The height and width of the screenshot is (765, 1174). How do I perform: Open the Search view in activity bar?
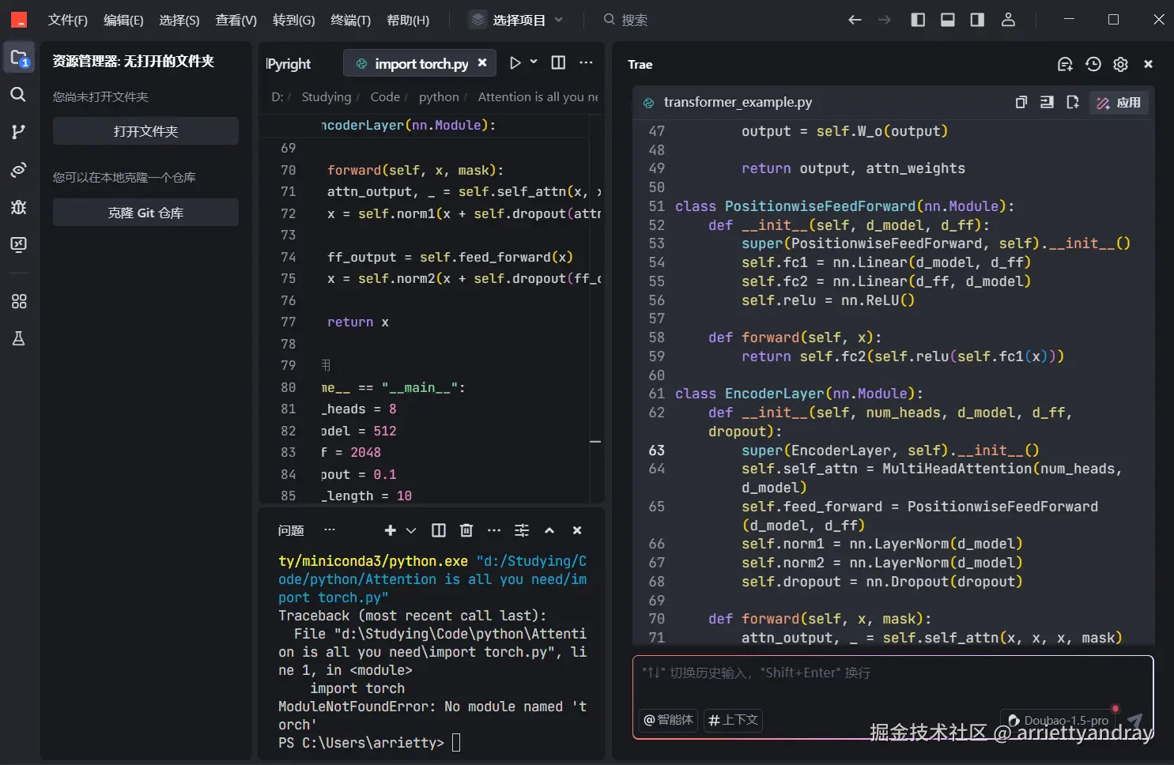(x=18, y=95)
